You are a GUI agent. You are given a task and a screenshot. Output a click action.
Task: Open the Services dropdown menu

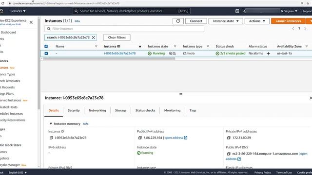(x=18, y=11)
